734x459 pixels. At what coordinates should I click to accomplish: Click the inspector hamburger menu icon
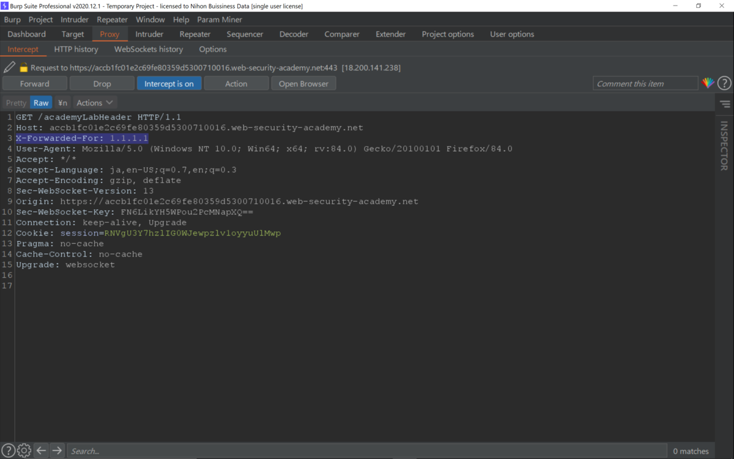click(725, 104)
